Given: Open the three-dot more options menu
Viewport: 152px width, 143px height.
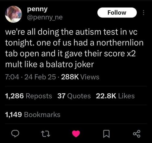Looking at the screenshot, I should (x=143, y=13).
